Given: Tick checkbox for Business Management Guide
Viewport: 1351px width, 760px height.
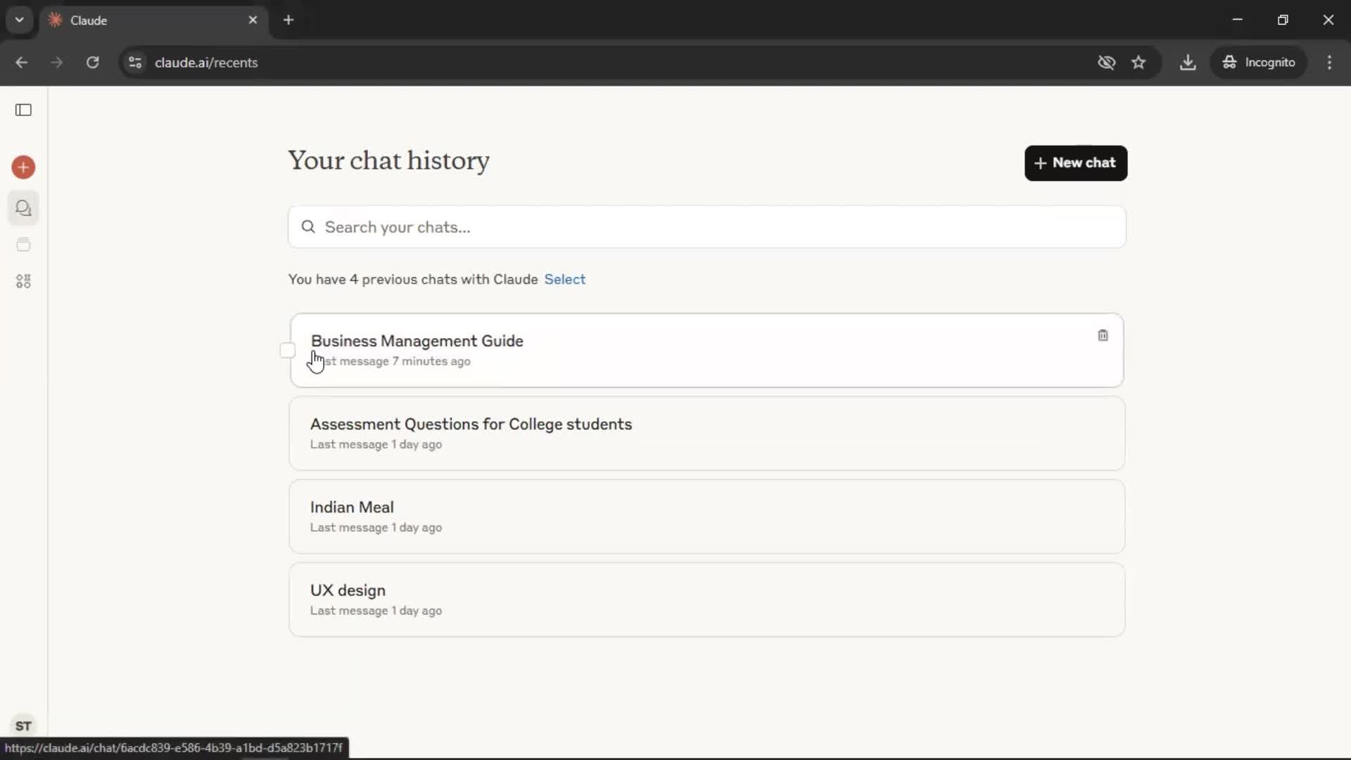Looking at the screenshot, I should tap(287, 350).
